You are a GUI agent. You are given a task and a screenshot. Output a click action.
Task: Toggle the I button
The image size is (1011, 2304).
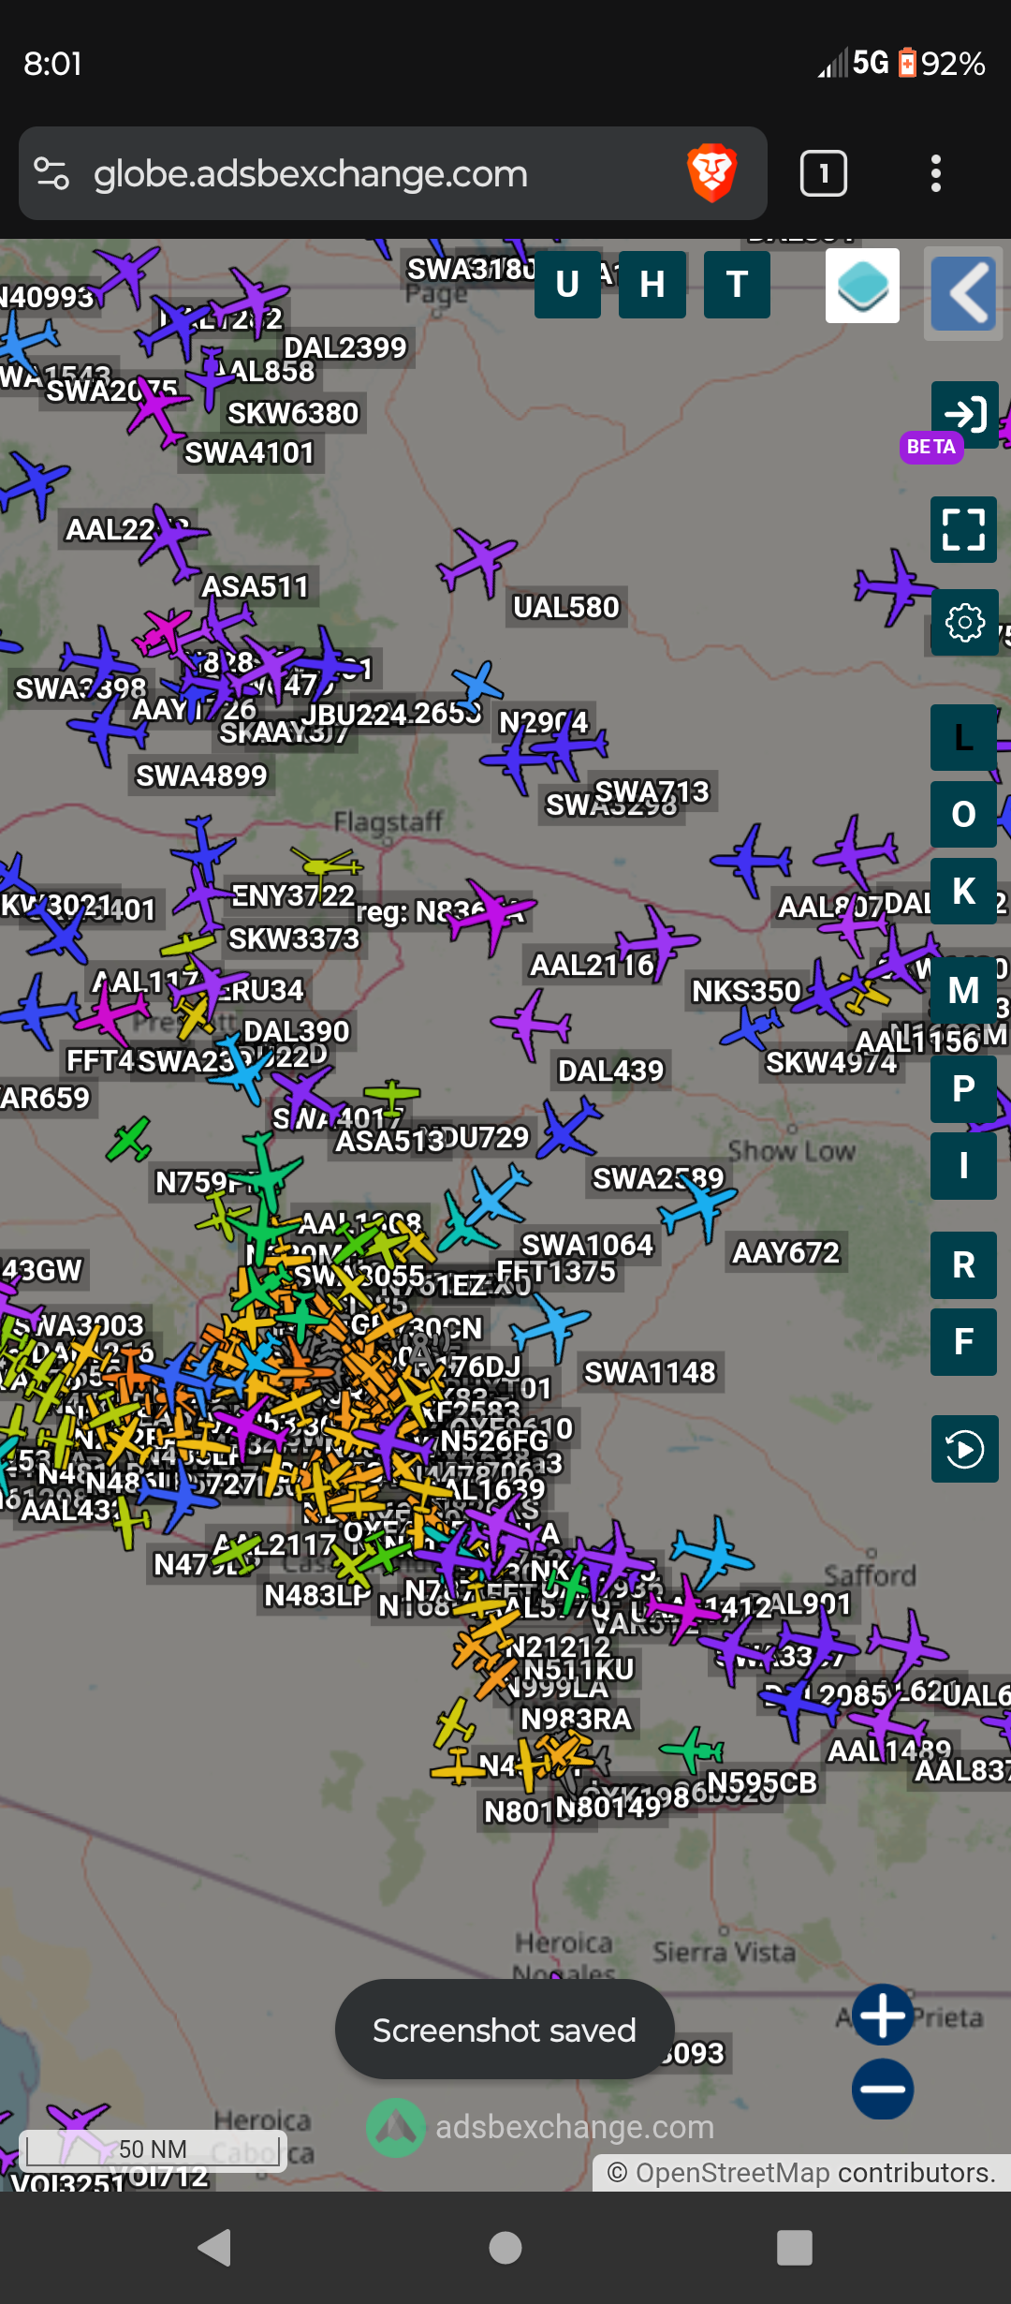963,1166
